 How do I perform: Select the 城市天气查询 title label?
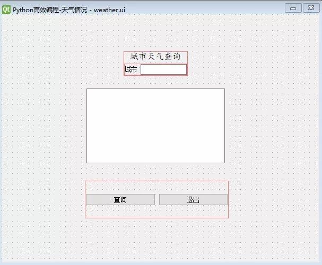coord(155,56)
